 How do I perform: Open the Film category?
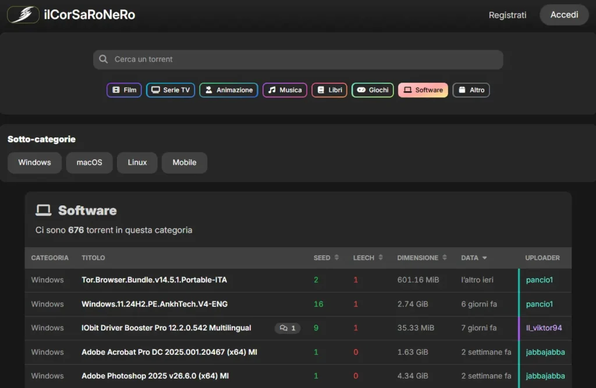(125, 90)
